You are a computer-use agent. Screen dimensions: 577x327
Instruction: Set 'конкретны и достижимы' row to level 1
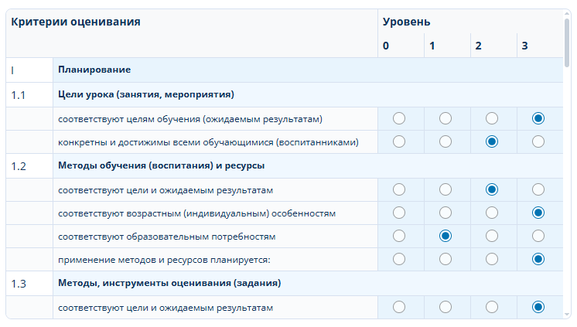point(446,141)
